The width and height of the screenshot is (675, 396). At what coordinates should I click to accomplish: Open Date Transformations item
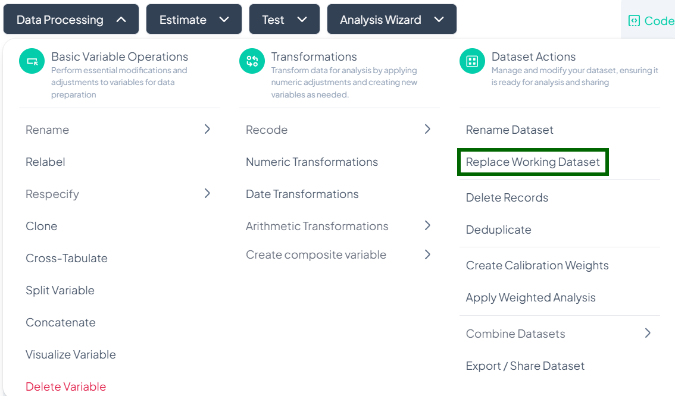pos(302,194)
